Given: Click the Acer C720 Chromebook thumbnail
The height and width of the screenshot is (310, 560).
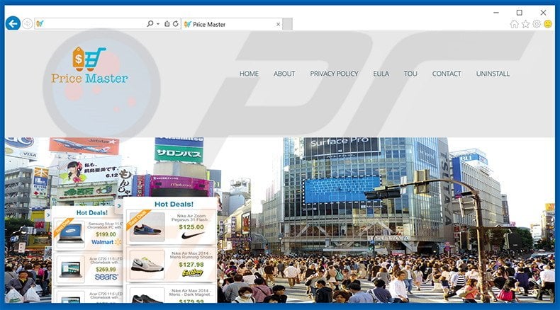Looking at the screenshot, I should 71,270.
